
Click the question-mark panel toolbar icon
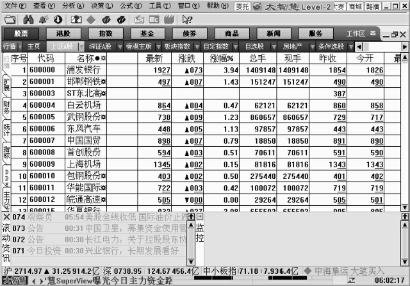pyautogui.click(x=76, y=19)
